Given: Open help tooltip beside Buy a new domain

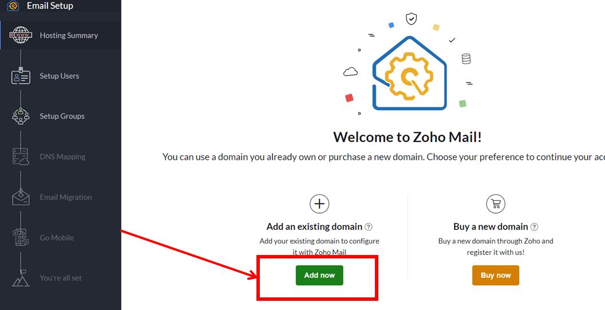Looking at the screenshot, I should (x=535, y=227).
